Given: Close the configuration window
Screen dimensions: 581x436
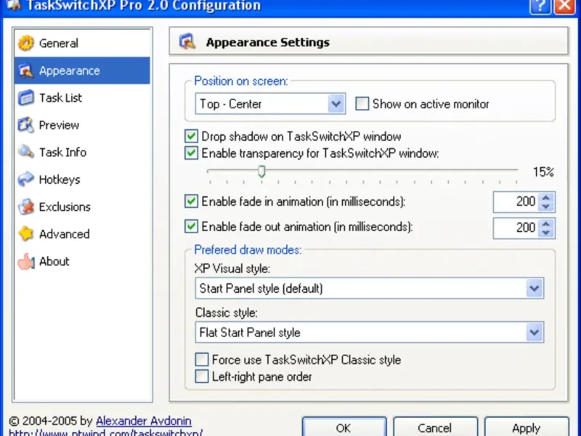Looking at the screenshot, I should [x=564, y=6].
